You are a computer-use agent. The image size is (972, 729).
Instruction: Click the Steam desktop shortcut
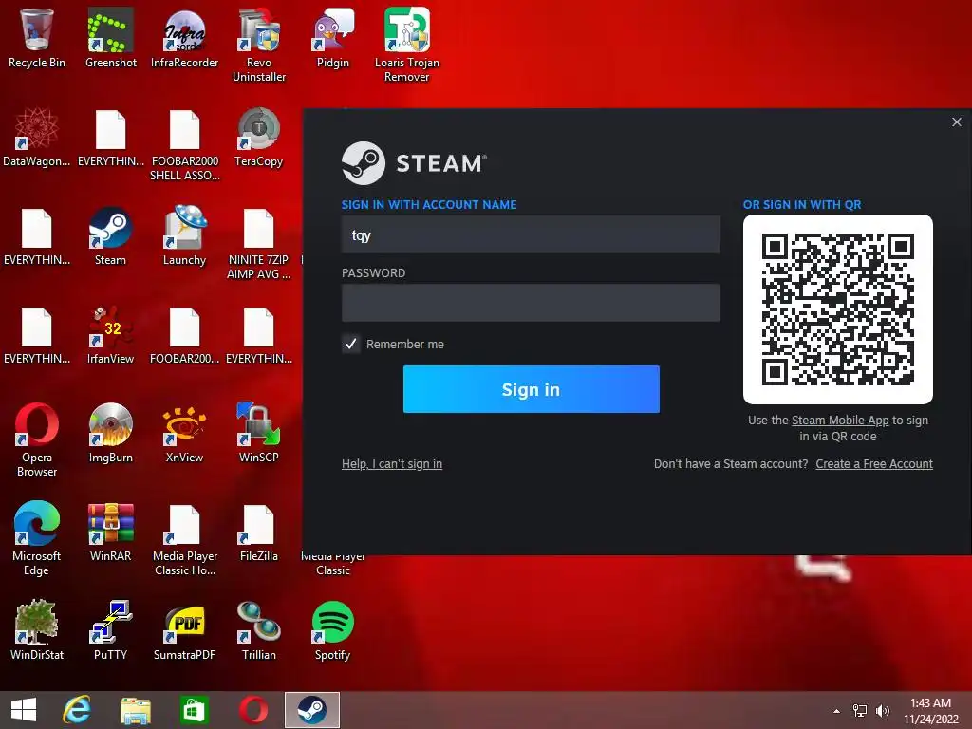click(110, 235)
